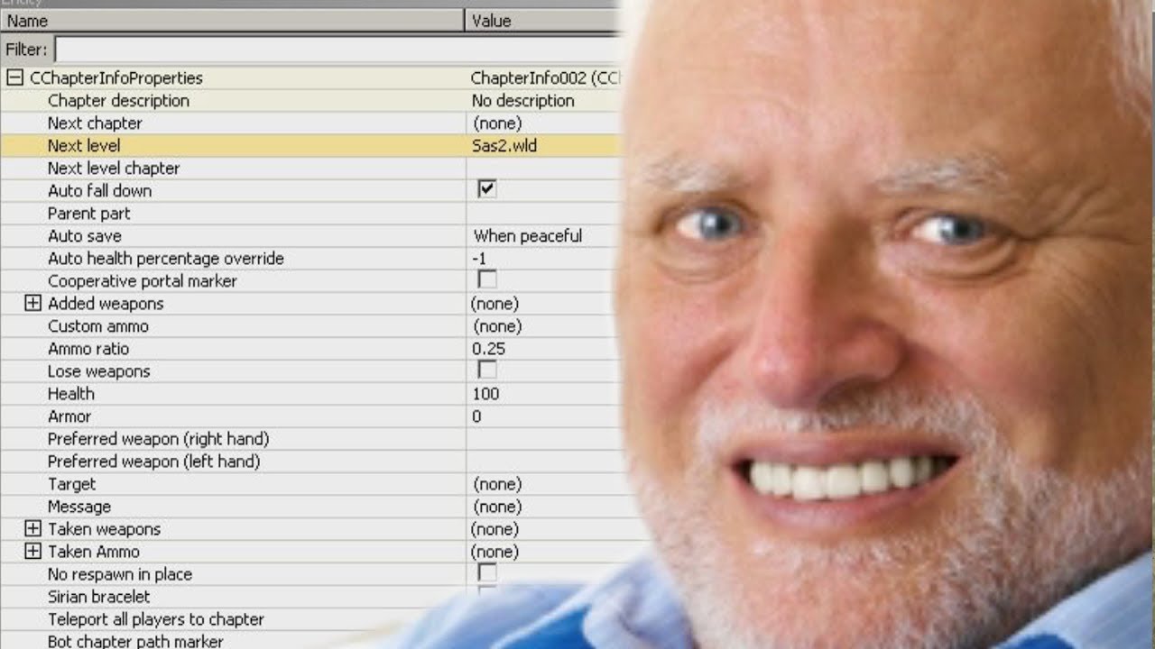The height and width of the screenshot is (649, 1155).
Task: Select the ChapterInfo002 value cell
Action: click(x=545, y=78)
